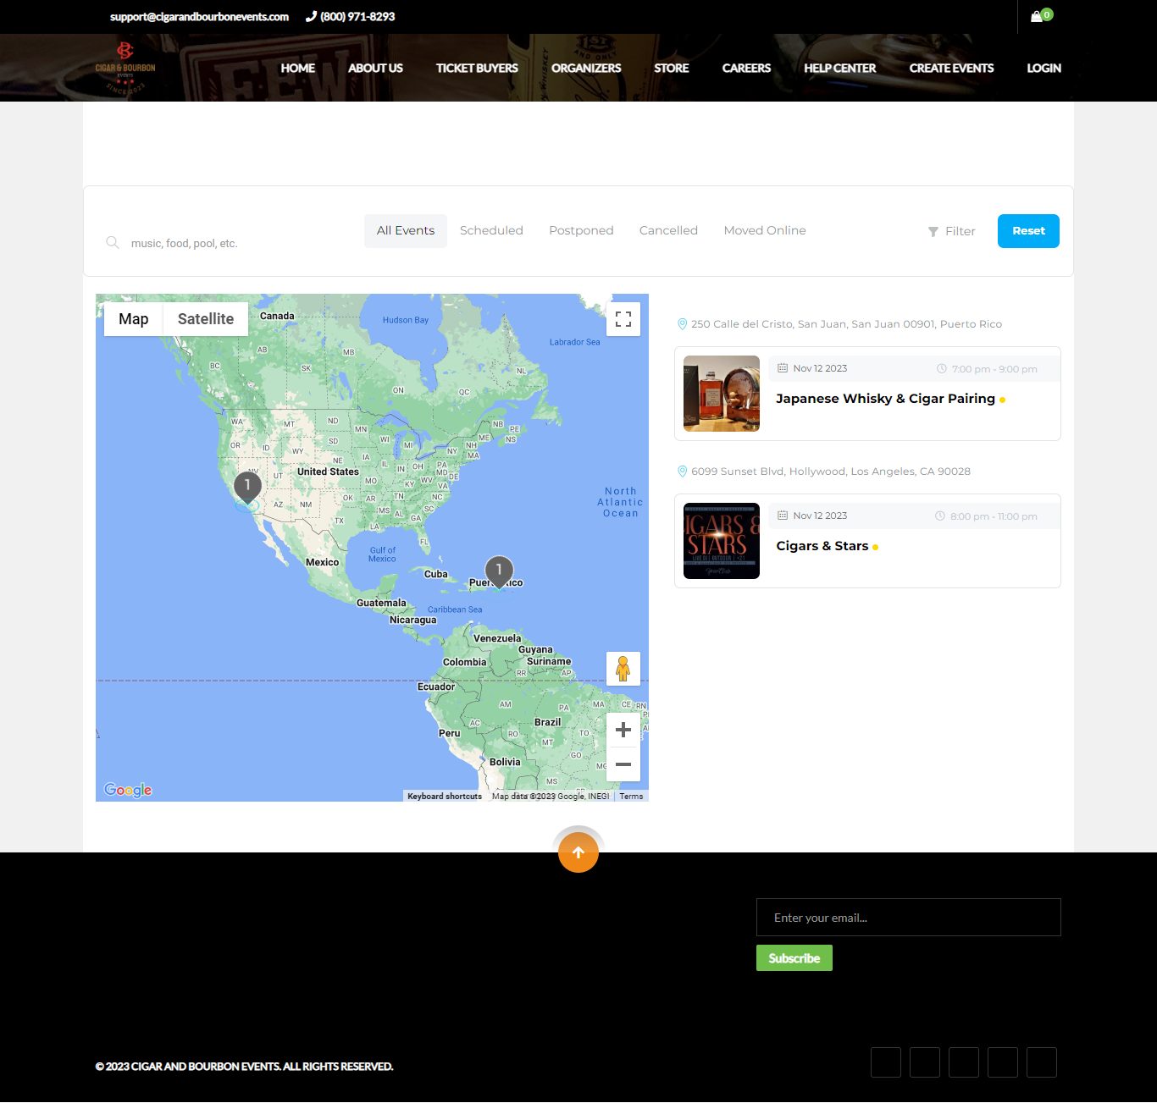Open the TICKET BUYERS menu item

[477, 68]
